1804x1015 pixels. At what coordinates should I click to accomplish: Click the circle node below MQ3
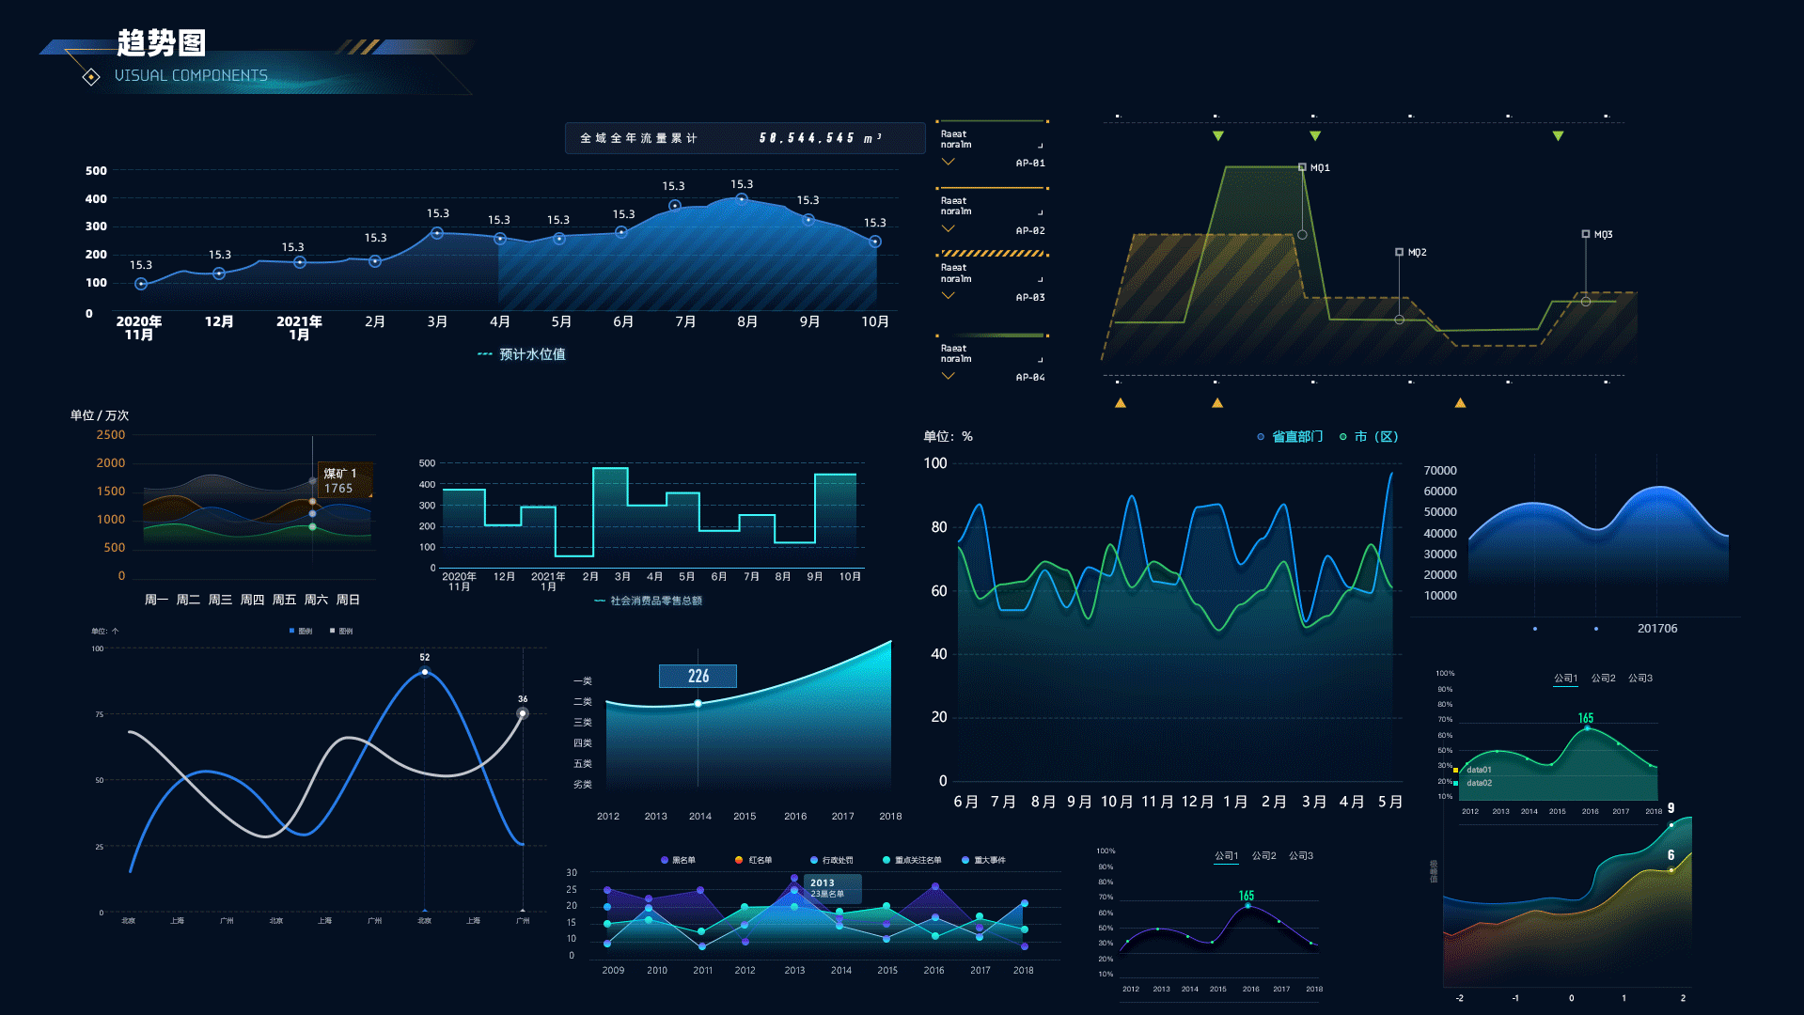tap(1586, 302)
